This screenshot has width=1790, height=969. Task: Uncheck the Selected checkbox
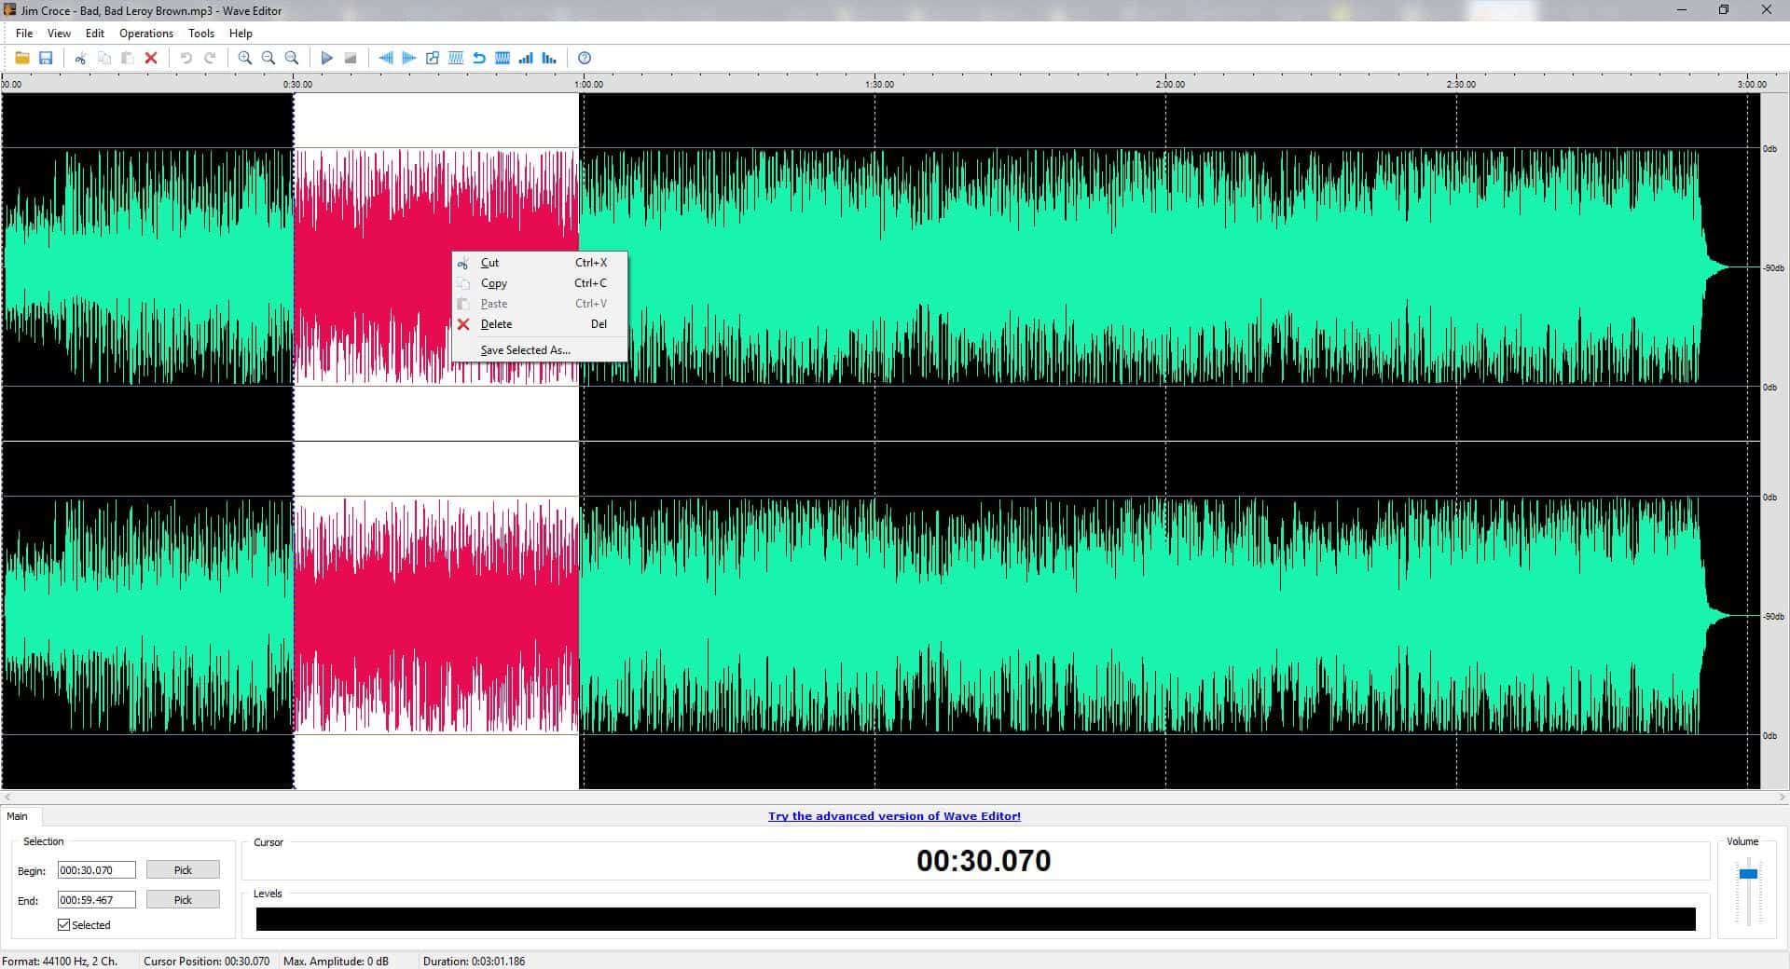click(63, 924)
